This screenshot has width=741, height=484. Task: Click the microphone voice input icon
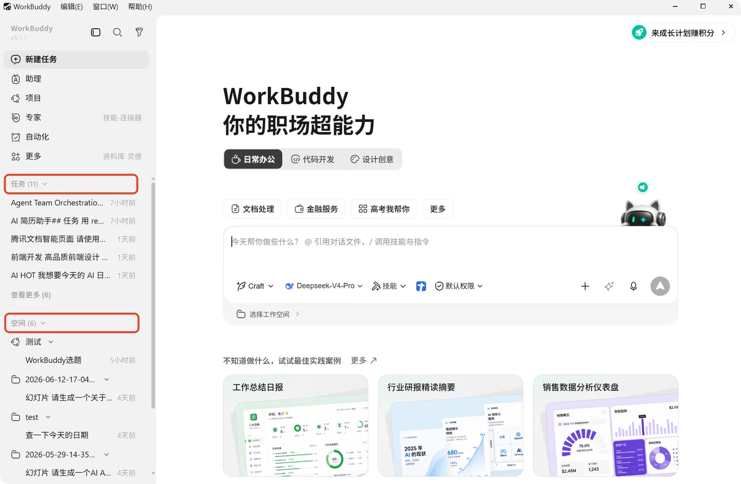[x=633, y=286]
